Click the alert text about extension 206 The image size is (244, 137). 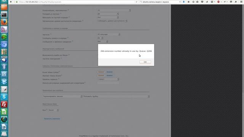coord(126,51)
